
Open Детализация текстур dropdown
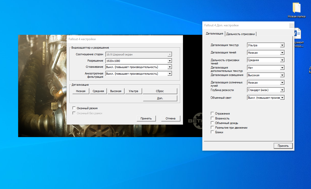point(282,45)
